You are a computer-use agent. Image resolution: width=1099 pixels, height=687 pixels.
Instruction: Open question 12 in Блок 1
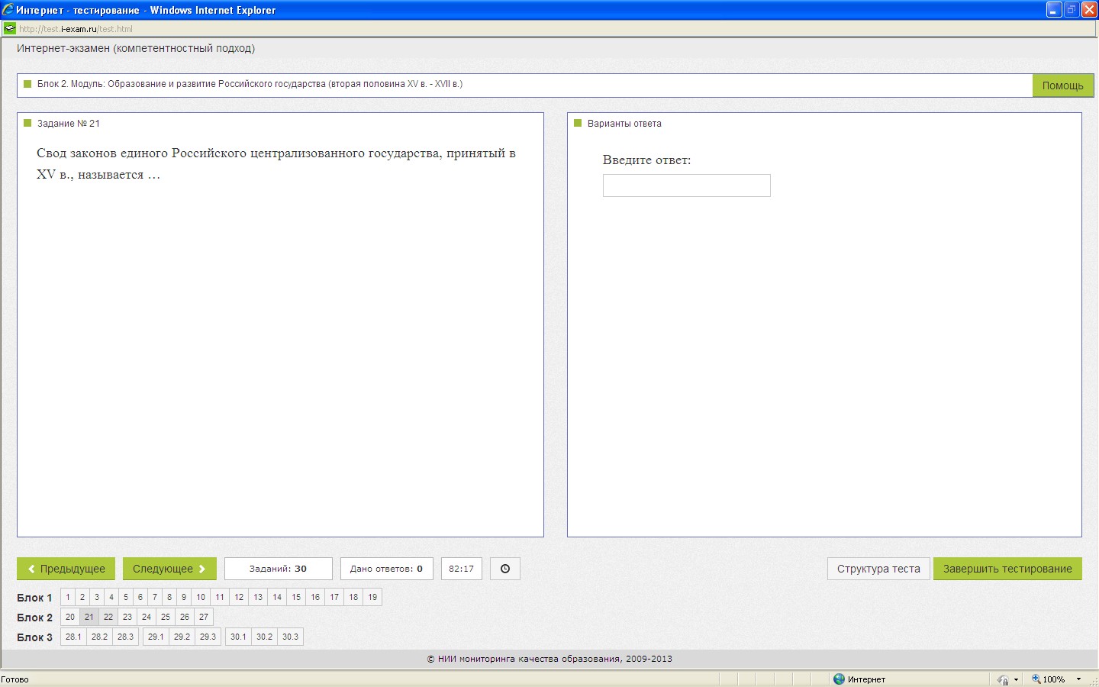point(239,597)
